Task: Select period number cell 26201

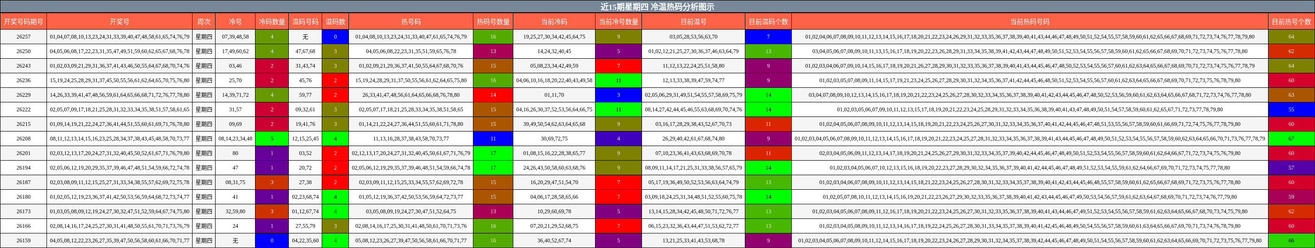Action: coord(23,153)
